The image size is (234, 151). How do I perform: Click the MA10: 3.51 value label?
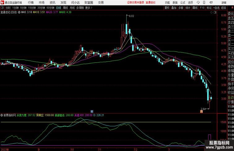[39, 12]
